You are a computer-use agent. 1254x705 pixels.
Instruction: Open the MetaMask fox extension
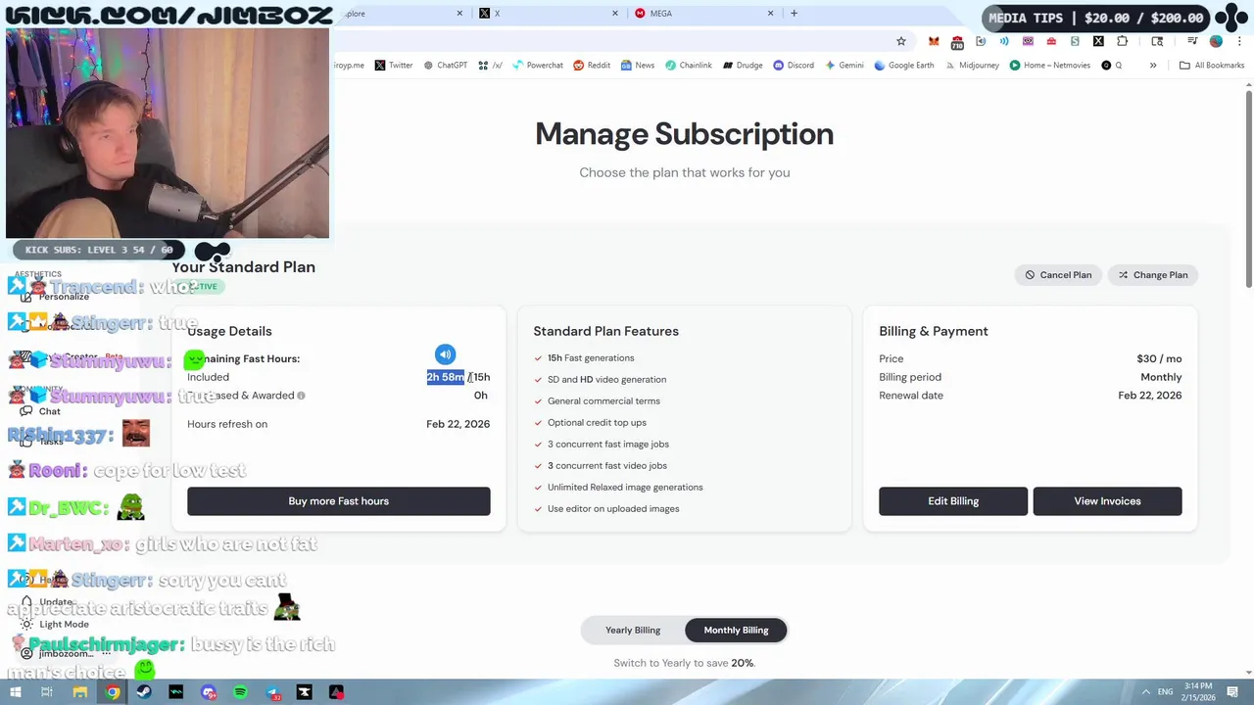point(934,41)
